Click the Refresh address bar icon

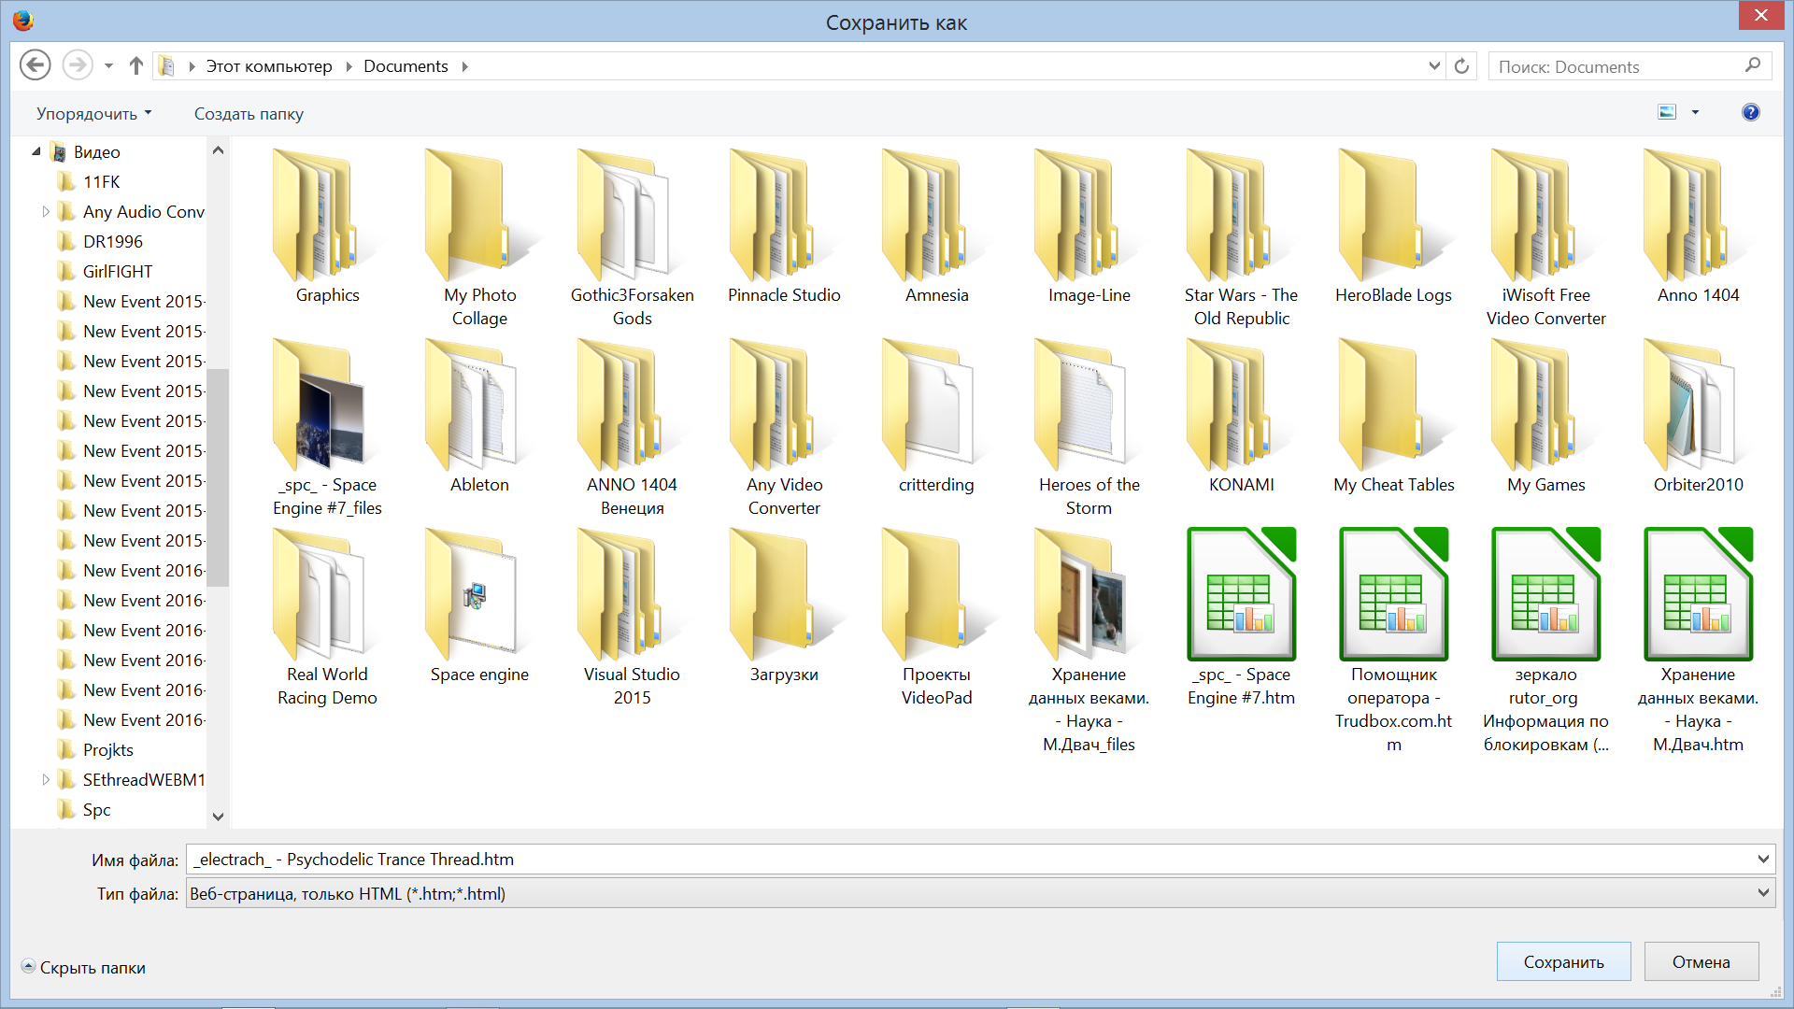coord(1461,66)
